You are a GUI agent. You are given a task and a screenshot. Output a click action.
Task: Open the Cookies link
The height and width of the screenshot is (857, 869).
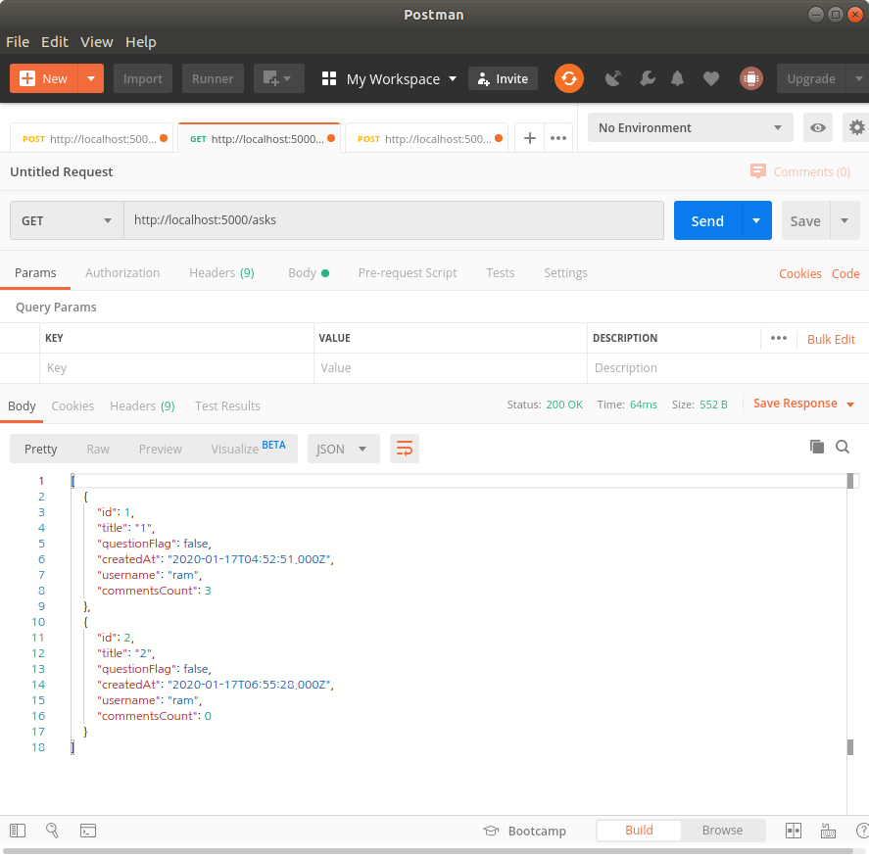(800, 273)
